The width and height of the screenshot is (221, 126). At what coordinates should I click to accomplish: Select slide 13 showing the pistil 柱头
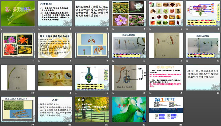[x=18, y=78]
